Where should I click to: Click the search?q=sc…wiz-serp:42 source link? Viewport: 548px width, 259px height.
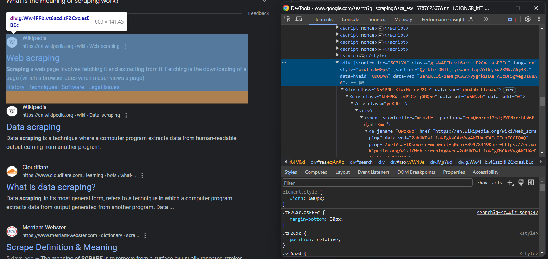(x=507, y=213)
